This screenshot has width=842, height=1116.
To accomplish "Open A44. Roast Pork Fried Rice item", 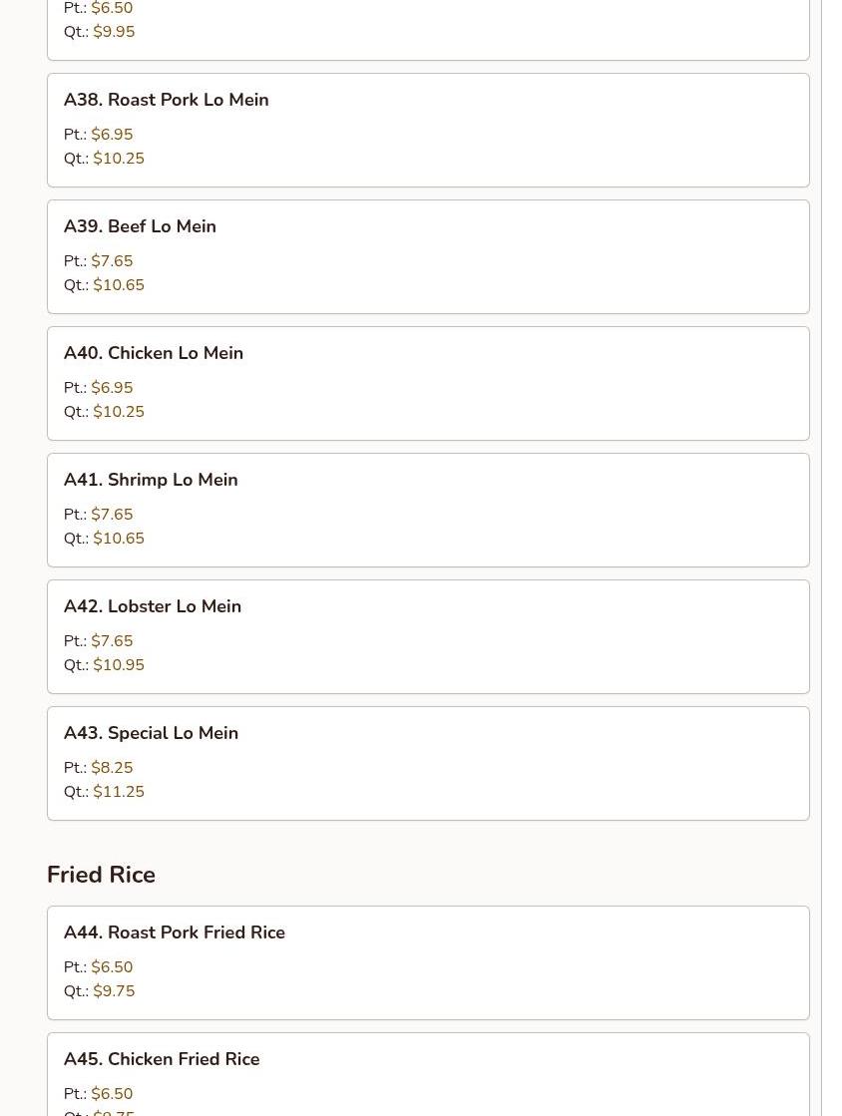I will [175, 932].
